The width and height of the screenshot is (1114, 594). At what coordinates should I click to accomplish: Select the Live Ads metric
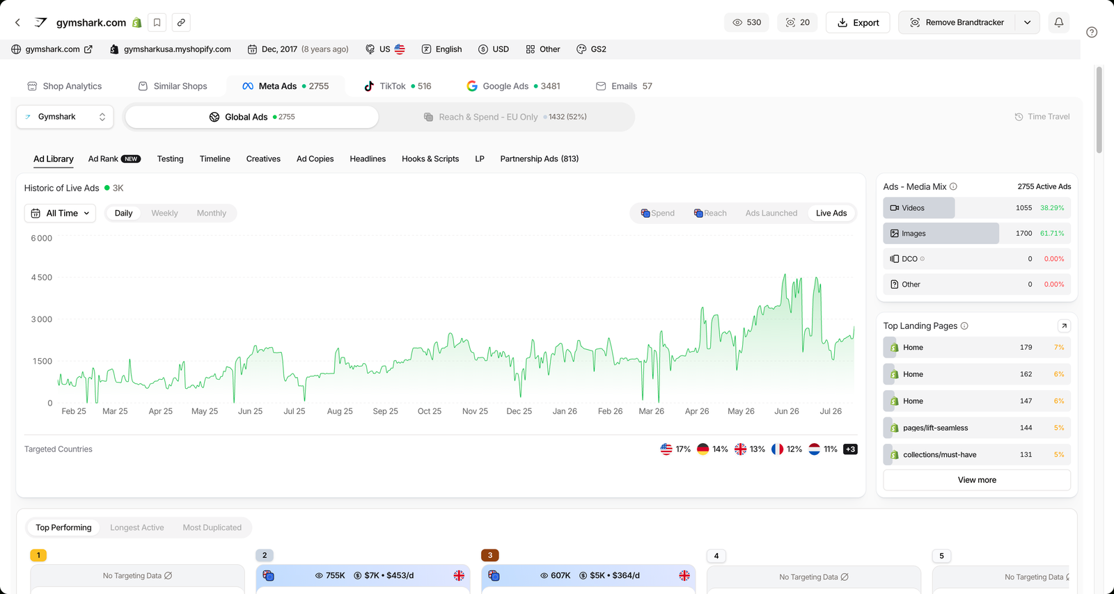(x=831, y=214)
